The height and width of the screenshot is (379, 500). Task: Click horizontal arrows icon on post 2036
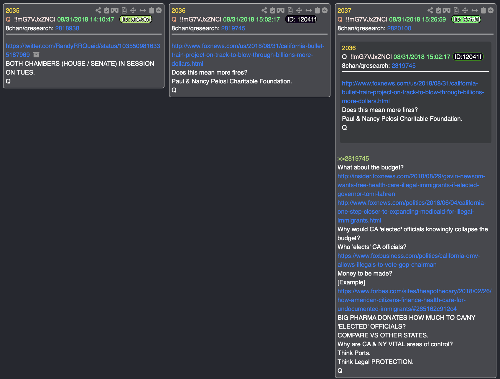click(x=309, y=11)
